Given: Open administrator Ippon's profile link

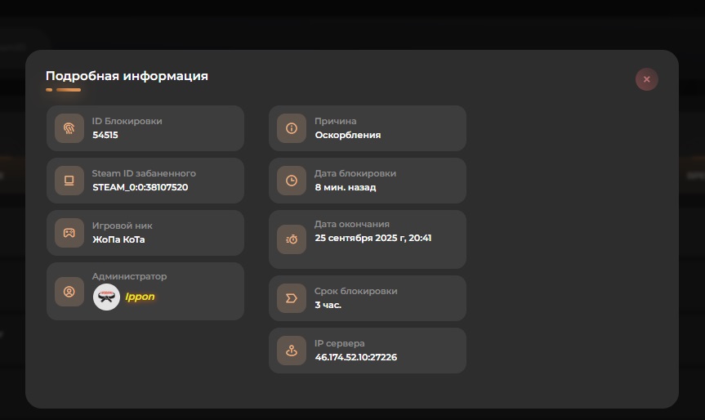Looking at the screenshot, I should click(x=140, y=297).
